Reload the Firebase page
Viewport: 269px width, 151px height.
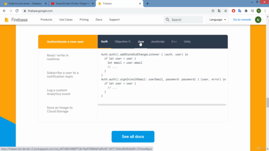point(17,11)
